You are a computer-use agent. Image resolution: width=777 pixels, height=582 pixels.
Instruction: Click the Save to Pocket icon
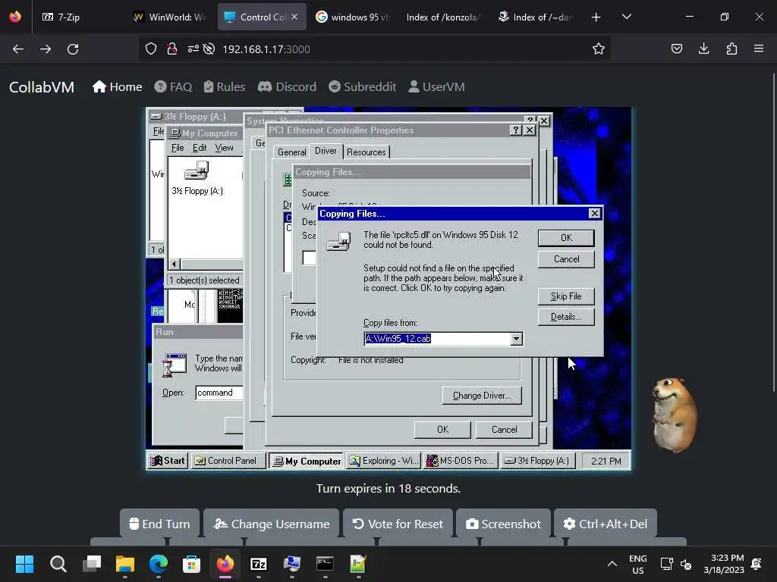click(676, 49)
